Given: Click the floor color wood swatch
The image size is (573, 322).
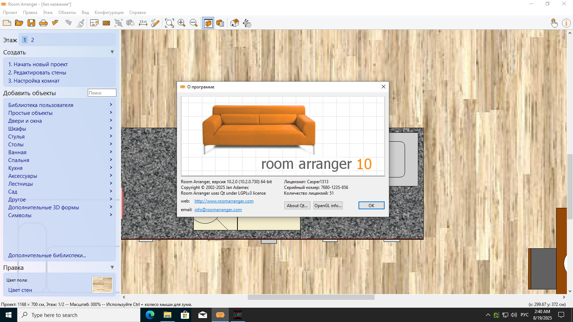Looking at the screenshot, I should coord(102,285).
